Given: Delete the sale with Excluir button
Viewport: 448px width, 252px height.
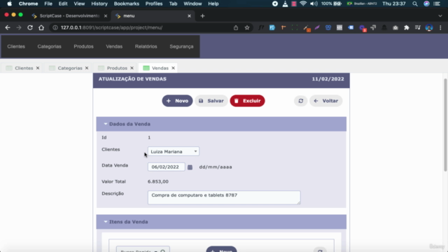Looking at the screenshot, I should [247, 101].
